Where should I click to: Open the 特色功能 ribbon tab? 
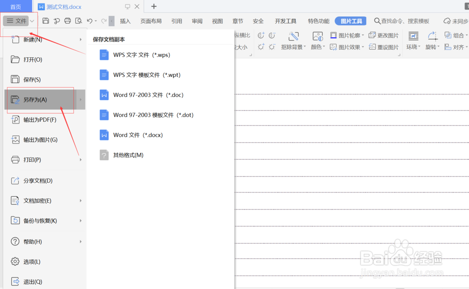pyautogui.click(x=318, y=21)
